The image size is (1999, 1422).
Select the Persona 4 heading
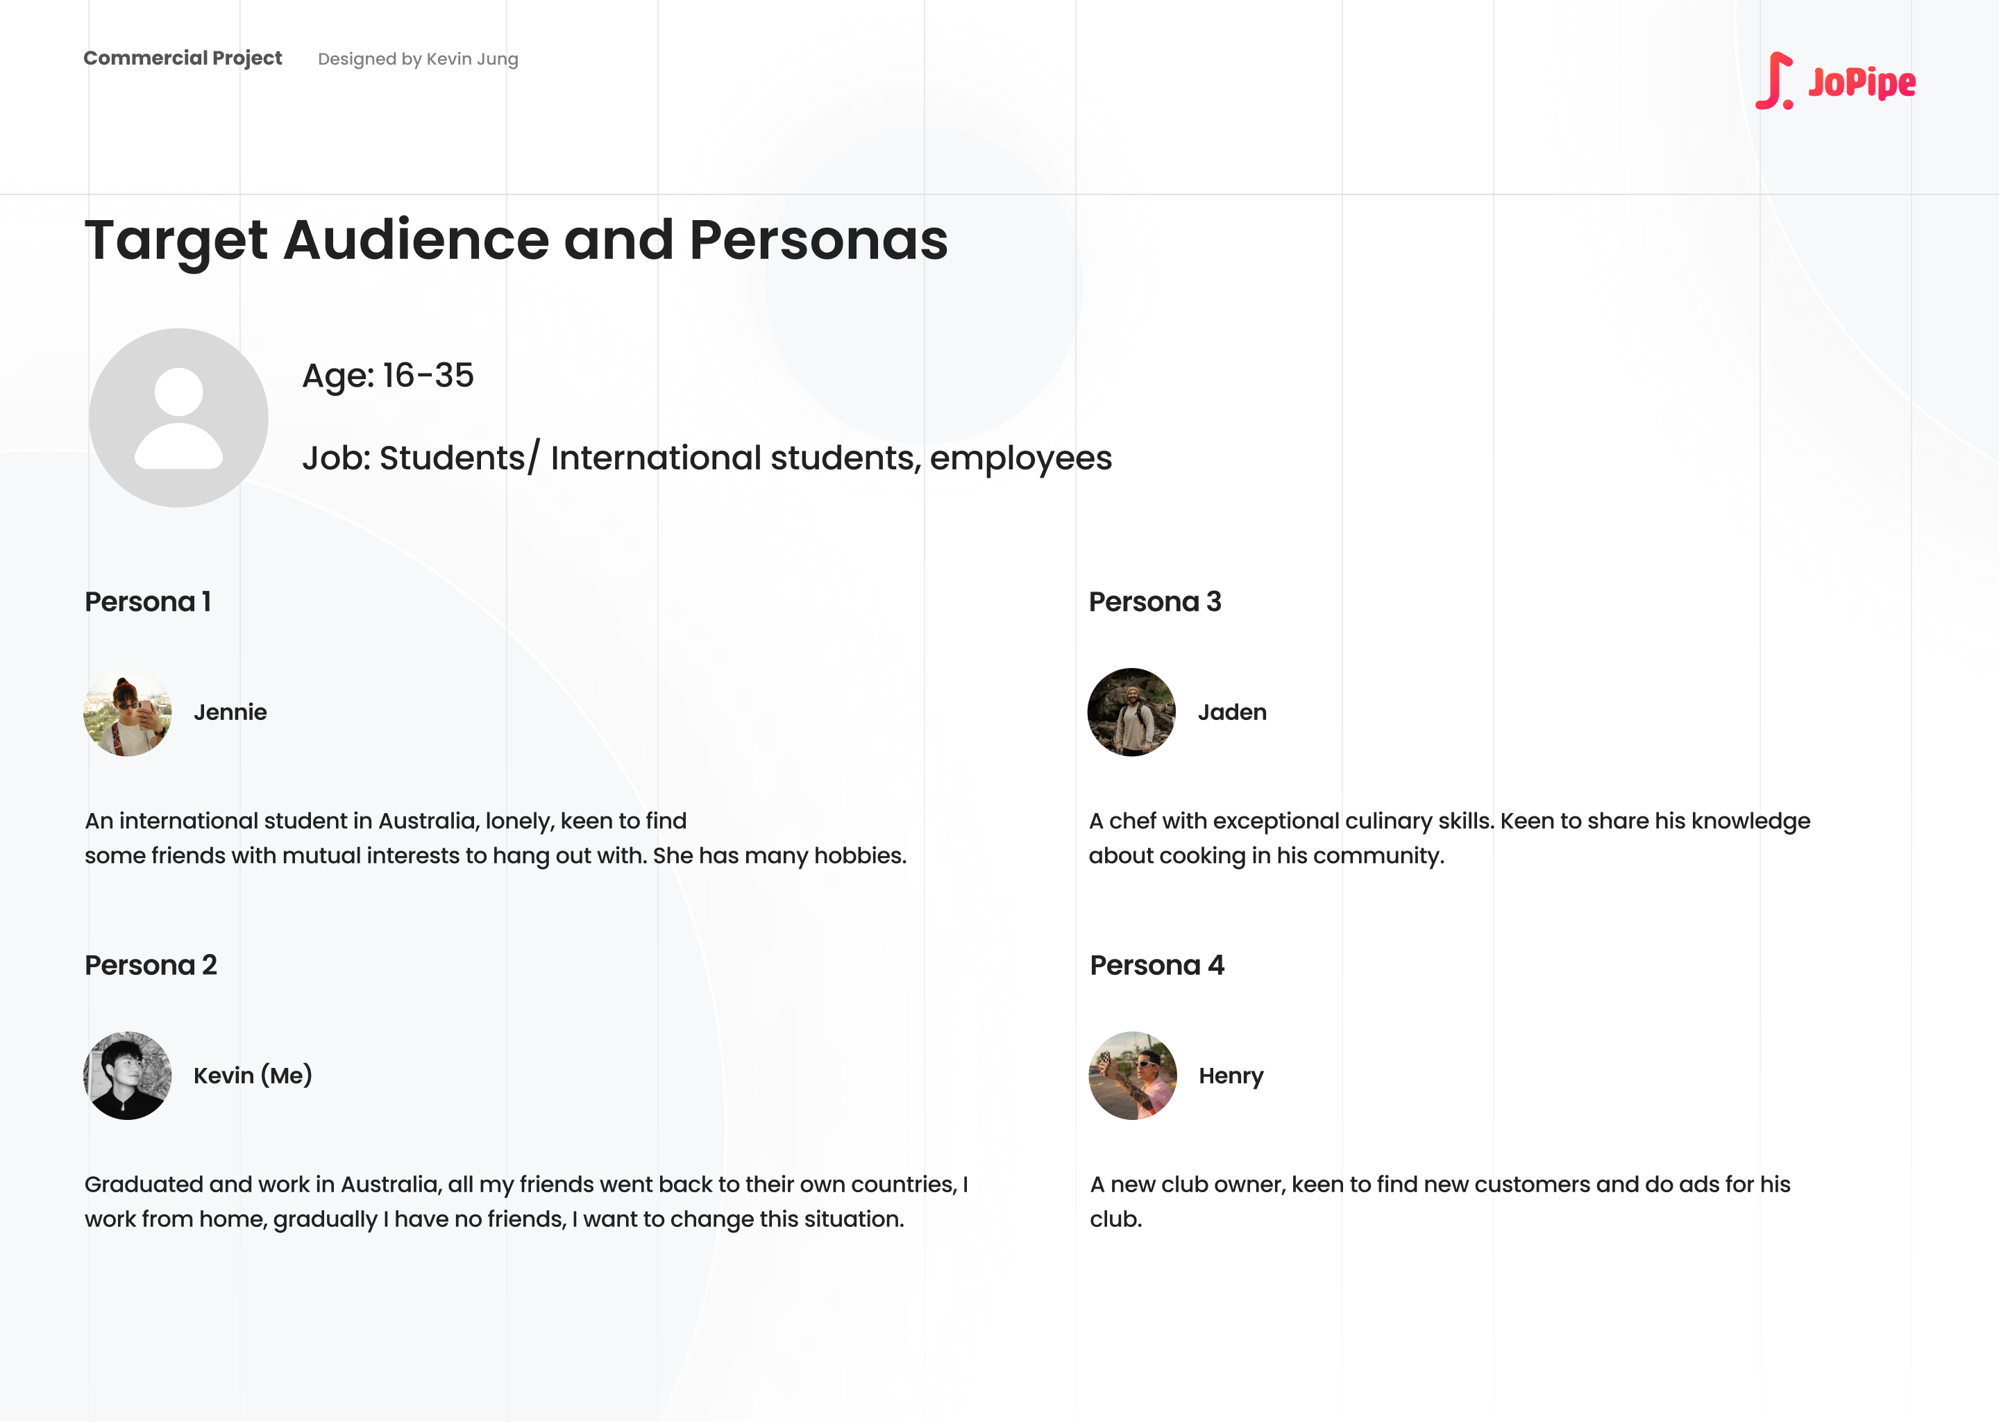pyautogui.click(x=1157, y=965)
